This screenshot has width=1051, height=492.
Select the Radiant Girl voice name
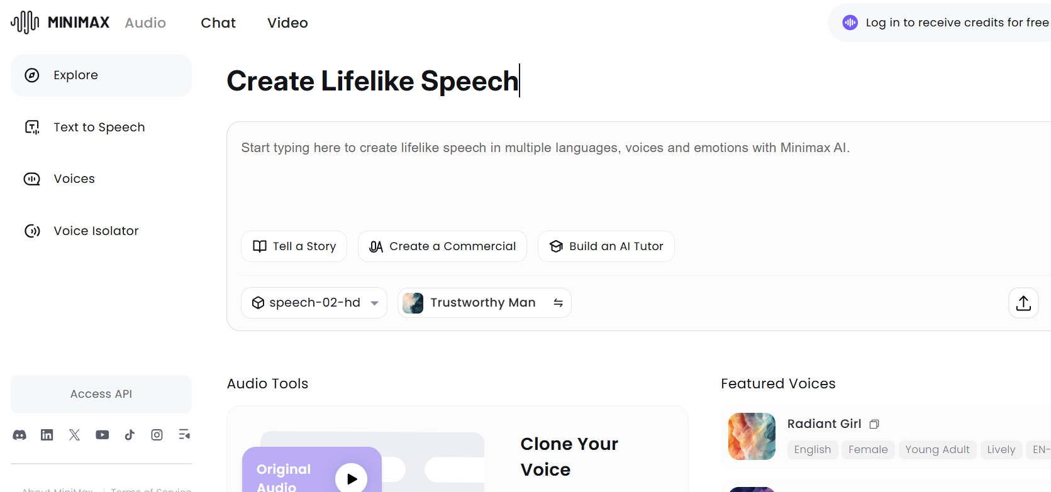(824, 424)
